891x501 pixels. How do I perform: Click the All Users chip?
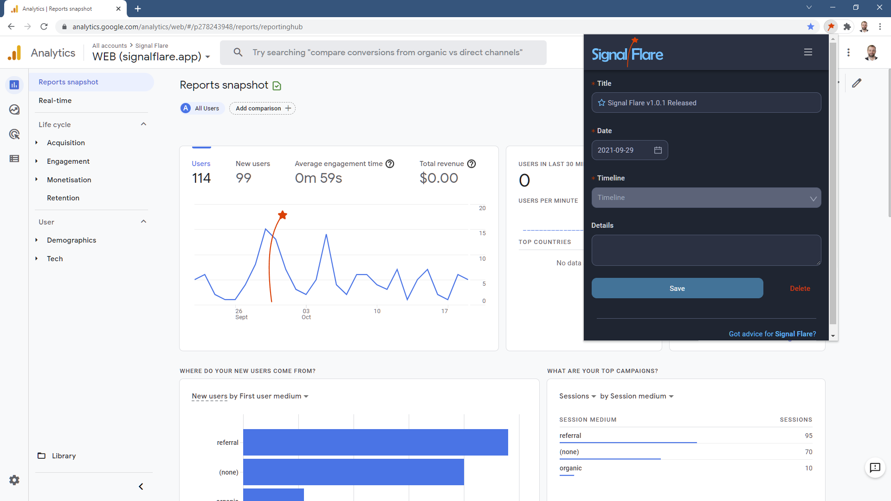[202, 109]
